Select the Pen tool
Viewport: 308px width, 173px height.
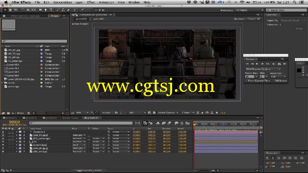tap(45, 10)
